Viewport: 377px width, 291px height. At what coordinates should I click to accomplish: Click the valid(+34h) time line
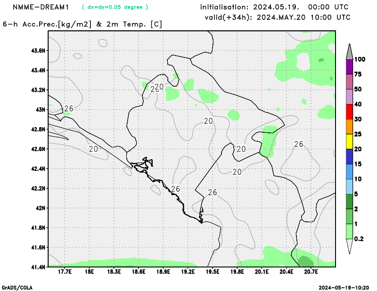tap(278, 17)
